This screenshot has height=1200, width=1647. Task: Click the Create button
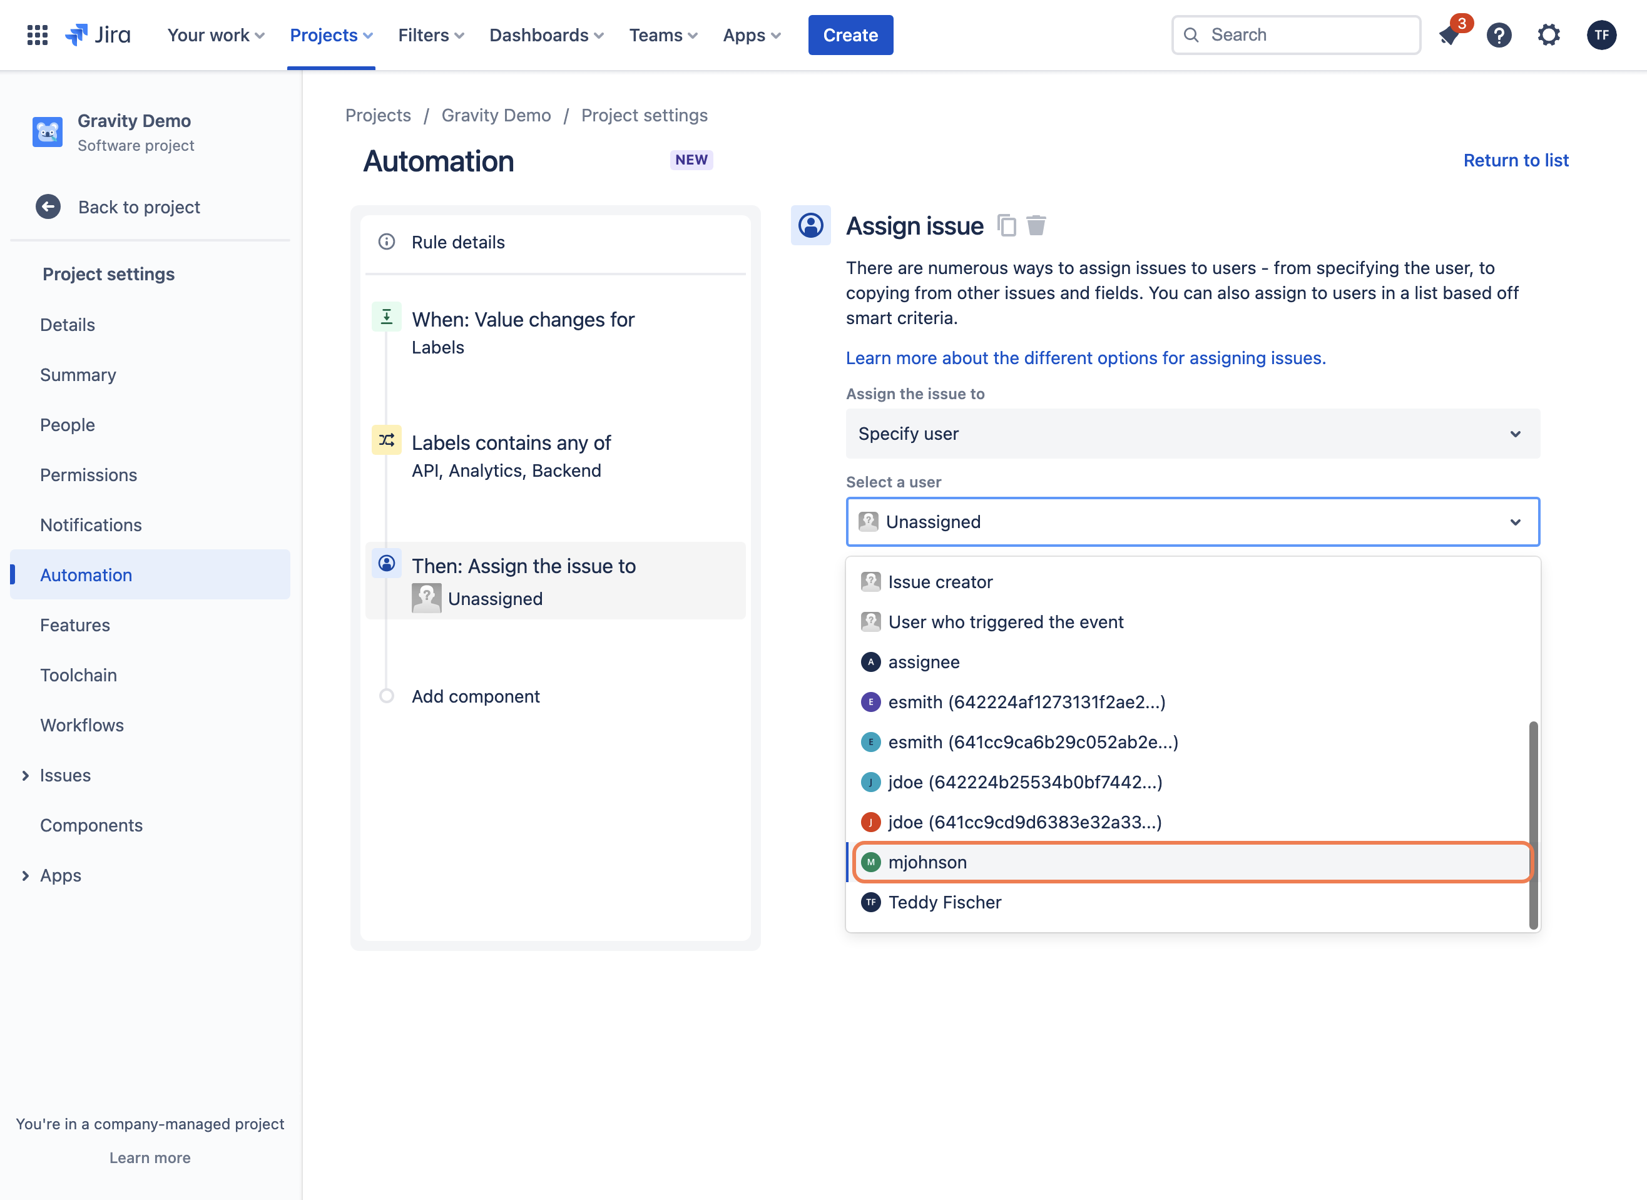[850, 35]
